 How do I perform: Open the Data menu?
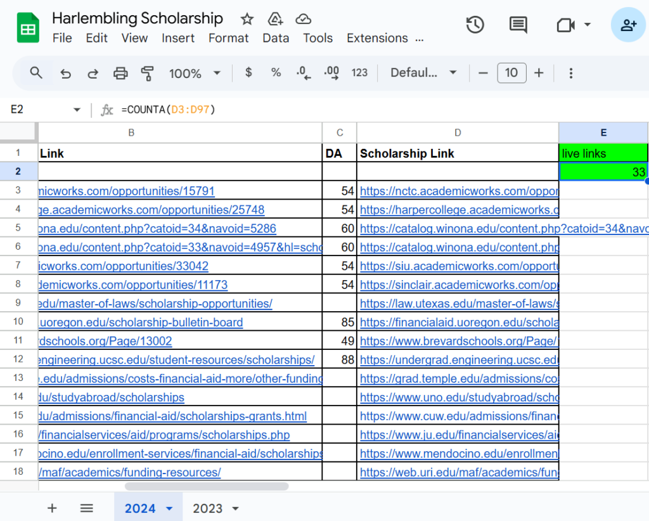point(276,38)
